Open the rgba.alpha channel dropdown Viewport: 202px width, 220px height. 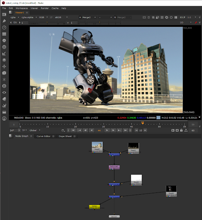[29, 18]
